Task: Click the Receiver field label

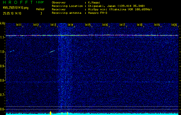Action: [x=59, y=9]
